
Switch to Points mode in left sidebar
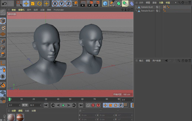click(x=3, y=41)
